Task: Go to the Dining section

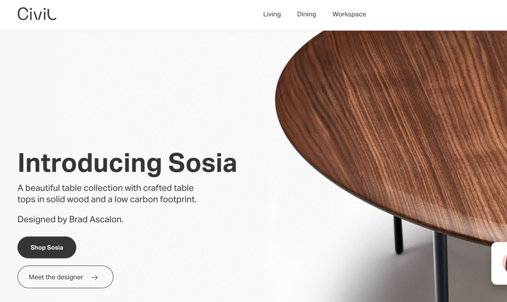Action: coord(306,14)
